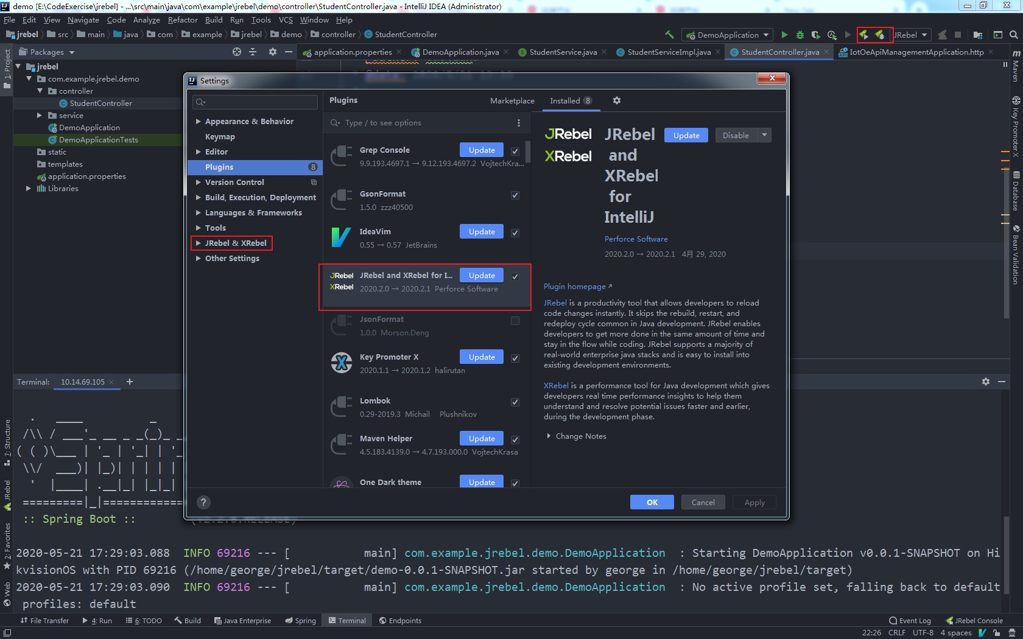Add a new terminal session tab
Image resolution: width=1023 pixels, height=639 pixels.
pyautogui.click(x=130, y=382)
